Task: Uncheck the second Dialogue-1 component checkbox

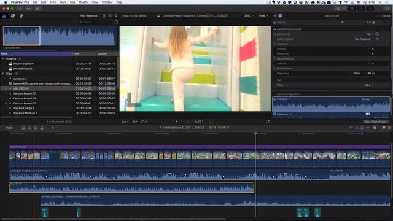Action: pos(274,114)
